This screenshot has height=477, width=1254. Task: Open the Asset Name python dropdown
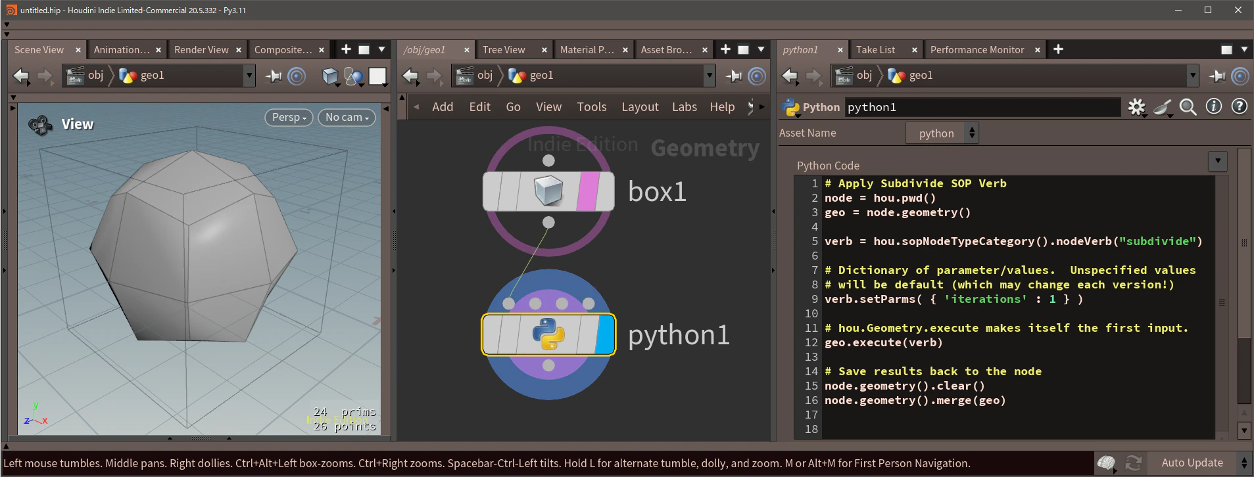click(x=942, y=133)
